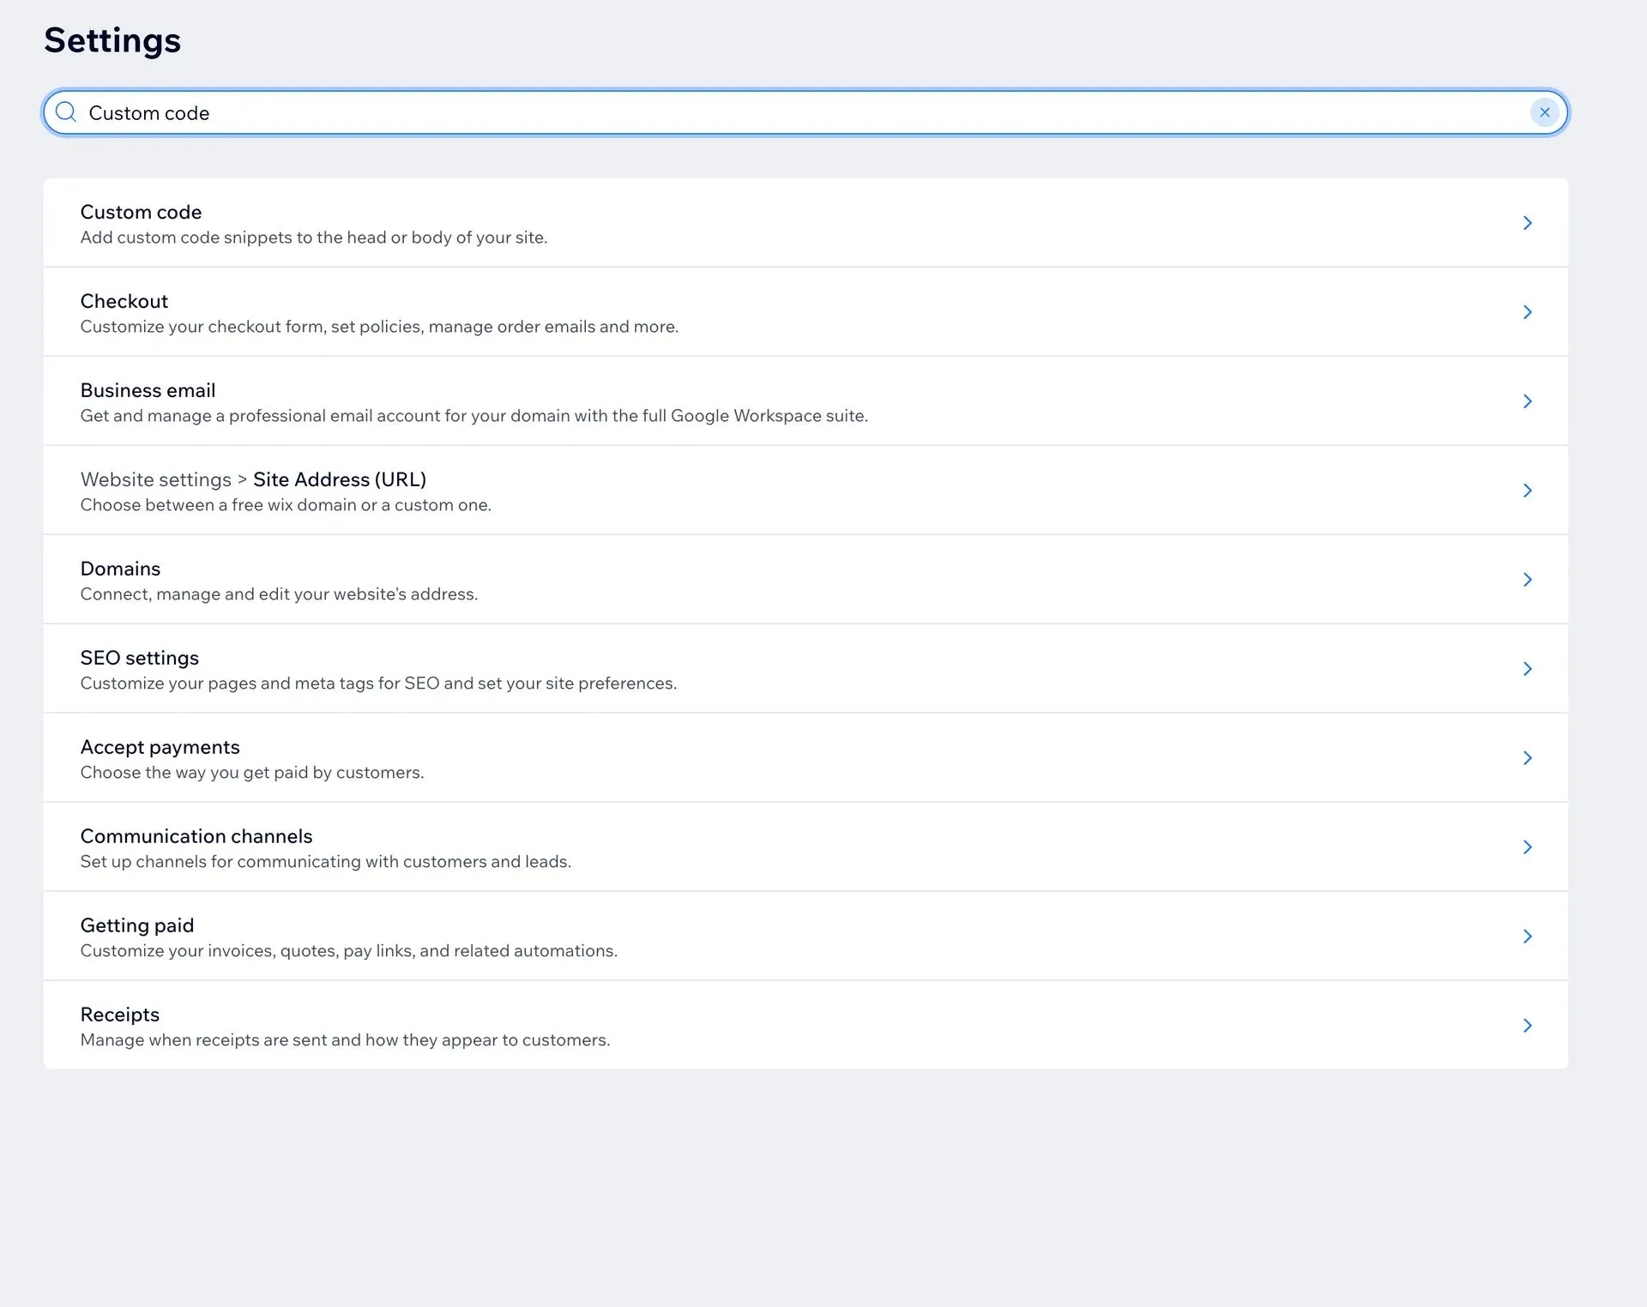
Task: Click the SEO settings chevron arrow
Action: click(x=1527, y=669)
